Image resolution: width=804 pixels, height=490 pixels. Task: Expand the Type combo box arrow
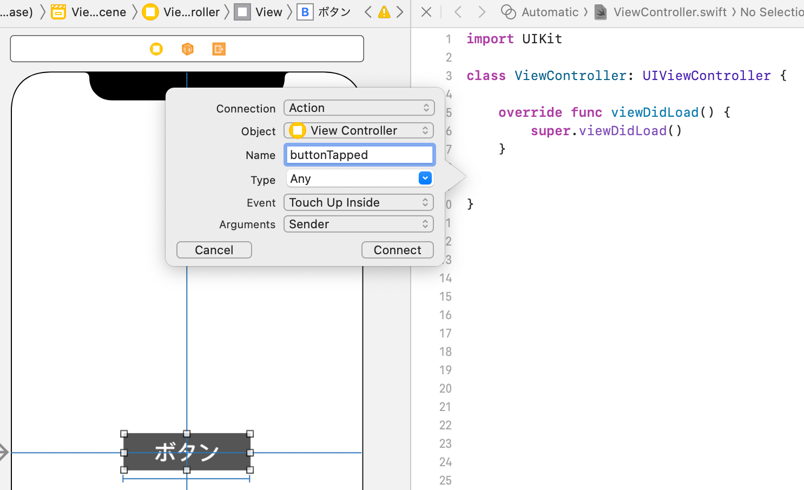click(425, 178)
